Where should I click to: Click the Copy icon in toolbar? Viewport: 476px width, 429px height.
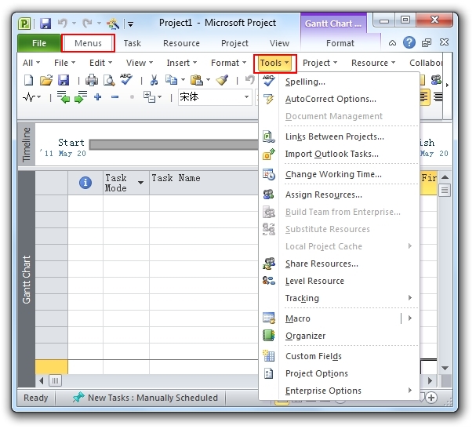click(171, 80)
